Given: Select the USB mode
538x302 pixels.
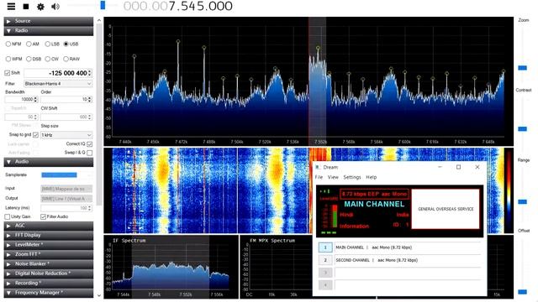Looking at the screenshot, I should coord(66,44).
